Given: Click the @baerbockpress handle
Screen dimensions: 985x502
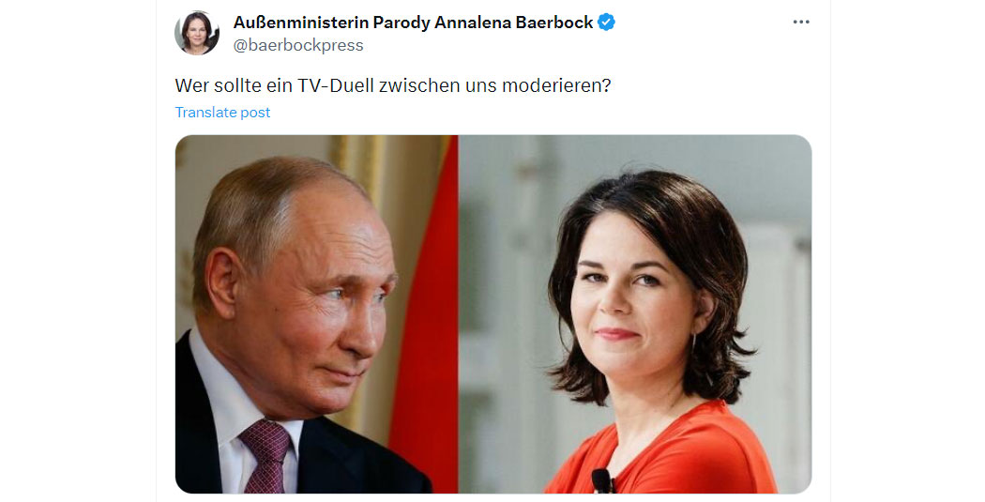Looking at the screenshot, I should [x=298, y=45].
